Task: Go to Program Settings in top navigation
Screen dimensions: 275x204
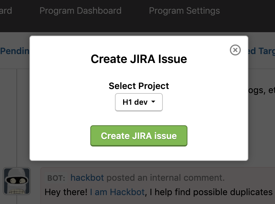Action: tap(184, 11)
